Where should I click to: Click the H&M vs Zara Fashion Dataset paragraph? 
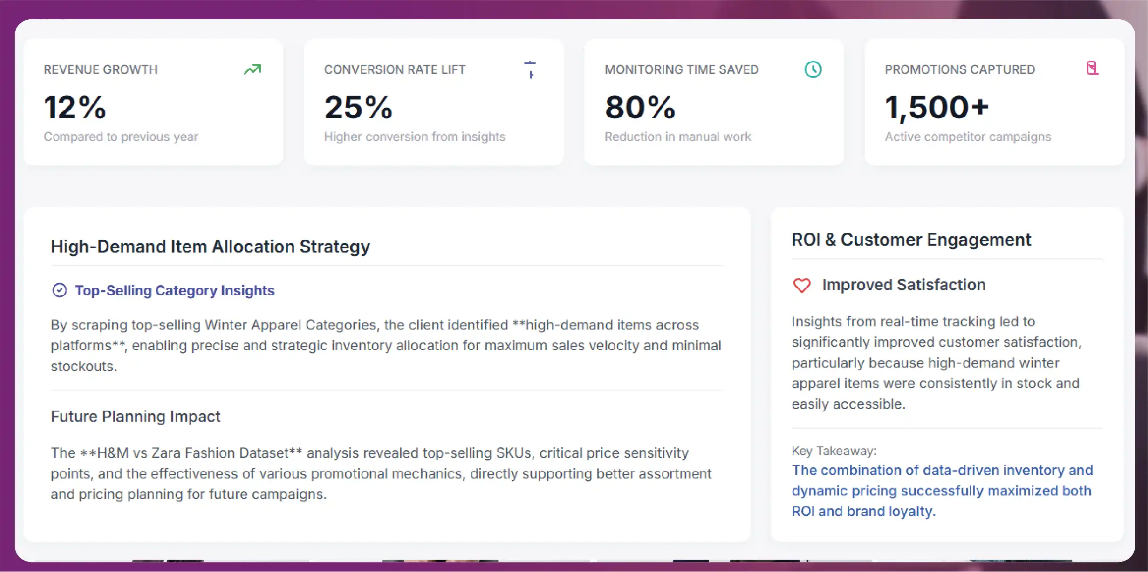[x=381, y=473]
